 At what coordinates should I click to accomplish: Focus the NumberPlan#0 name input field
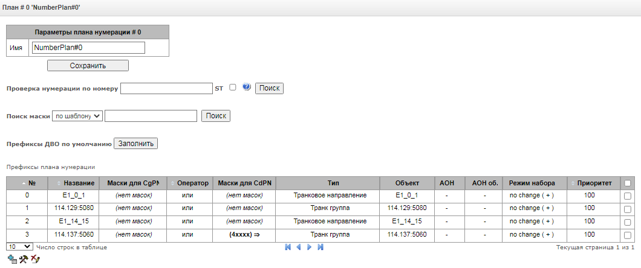click(x=88, y=48)
